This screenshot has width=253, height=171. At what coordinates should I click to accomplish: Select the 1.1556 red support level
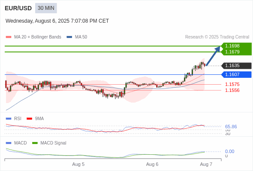232,90
